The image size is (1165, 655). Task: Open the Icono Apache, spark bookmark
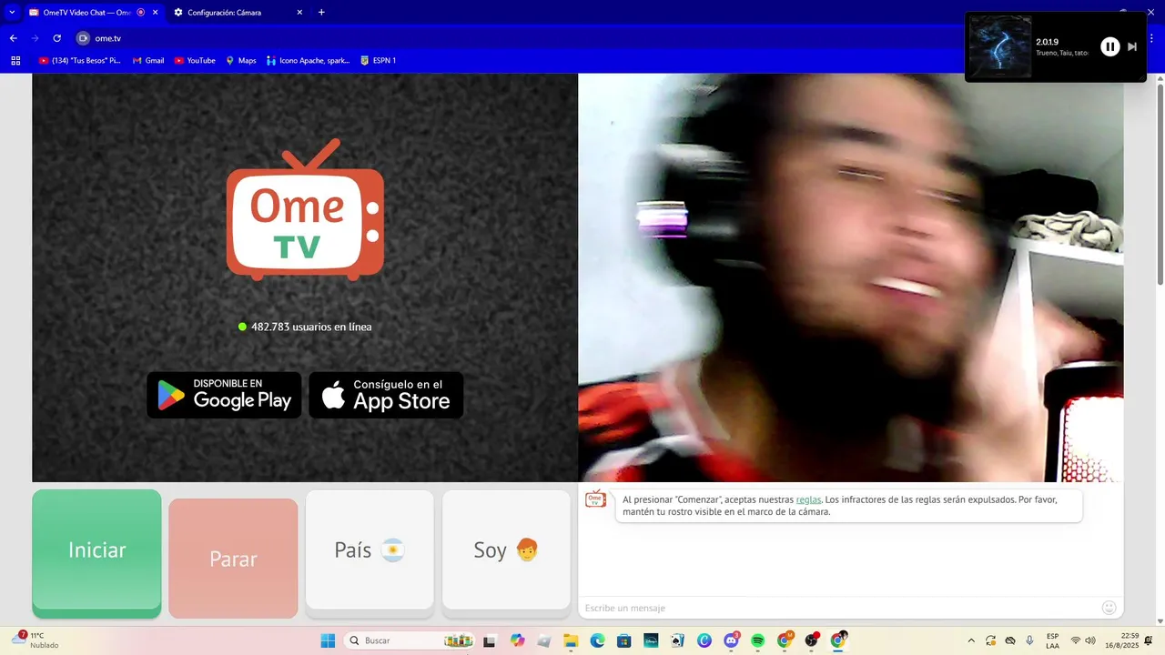coord(309,60)
